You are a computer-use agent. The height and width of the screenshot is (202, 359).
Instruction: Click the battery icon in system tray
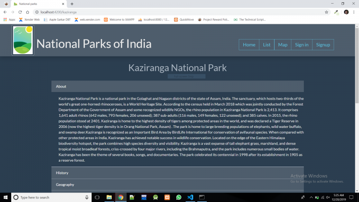[x=317, y=197]
